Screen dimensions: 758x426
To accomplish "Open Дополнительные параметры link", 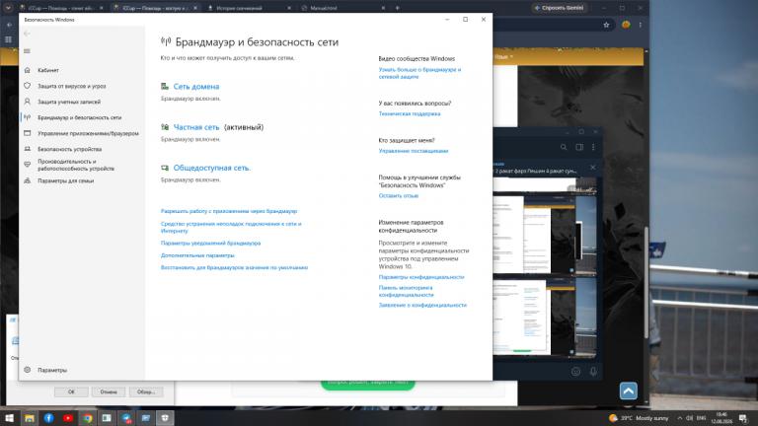I will coord(197,255).
